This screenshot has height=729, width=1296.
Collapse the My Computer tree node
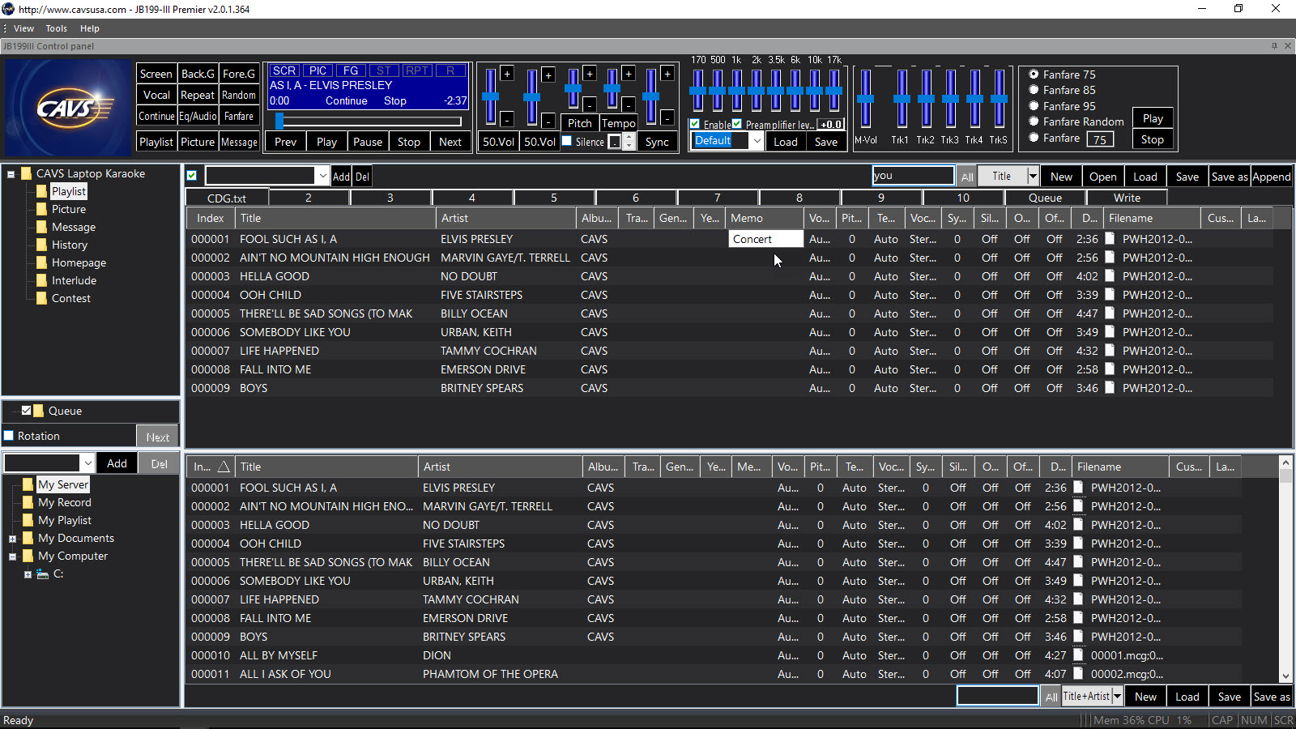click(x=12, y=556)
